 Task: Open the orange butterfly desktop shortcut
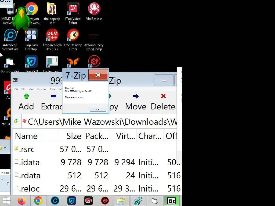click(73, 62)
